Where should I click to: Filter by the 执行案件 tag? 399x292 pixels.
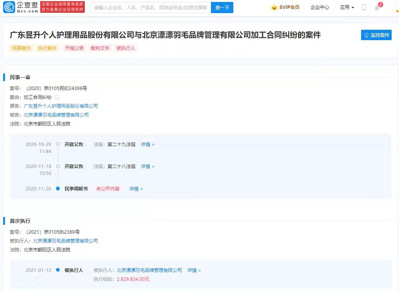[x=47, y=48]
